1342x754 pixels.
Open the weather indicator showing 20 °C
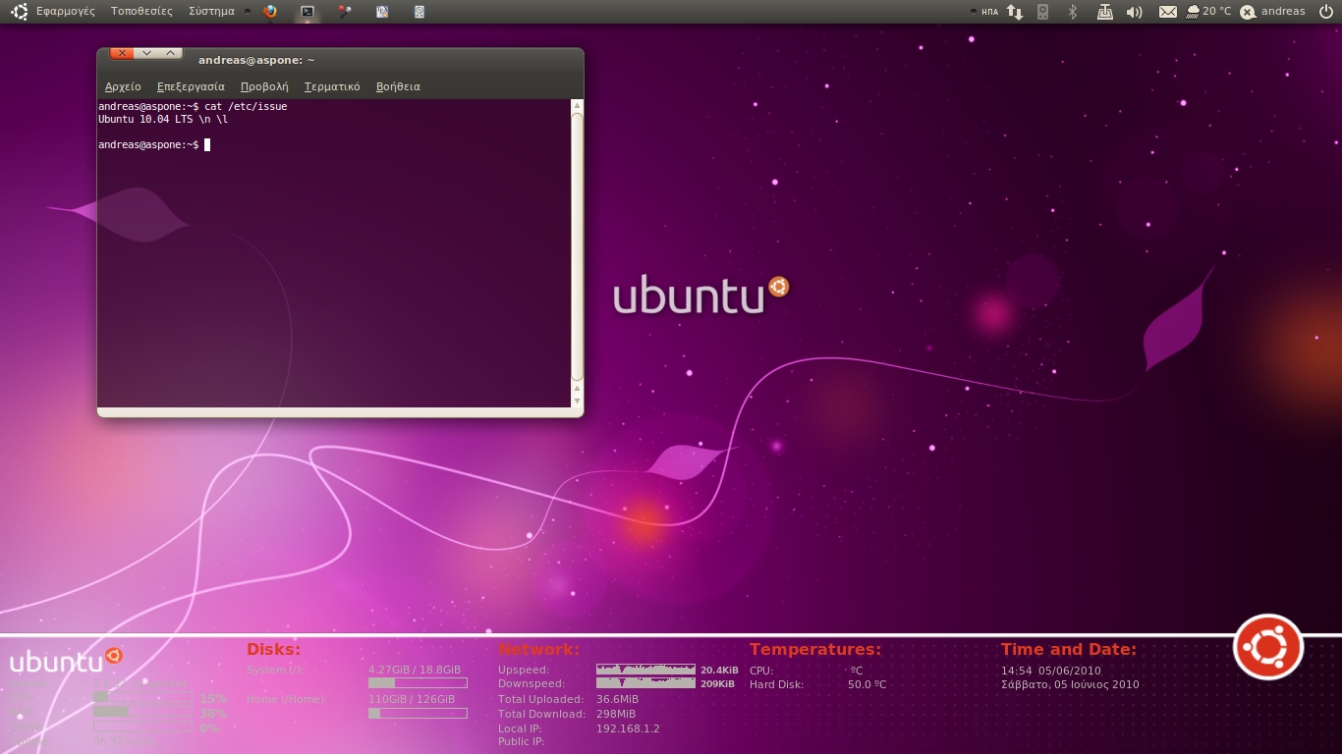click(1208, 12)
